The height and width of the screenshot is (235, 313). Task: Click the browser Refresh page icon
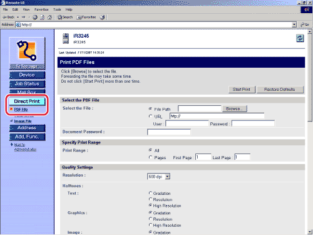click(43, 18)
